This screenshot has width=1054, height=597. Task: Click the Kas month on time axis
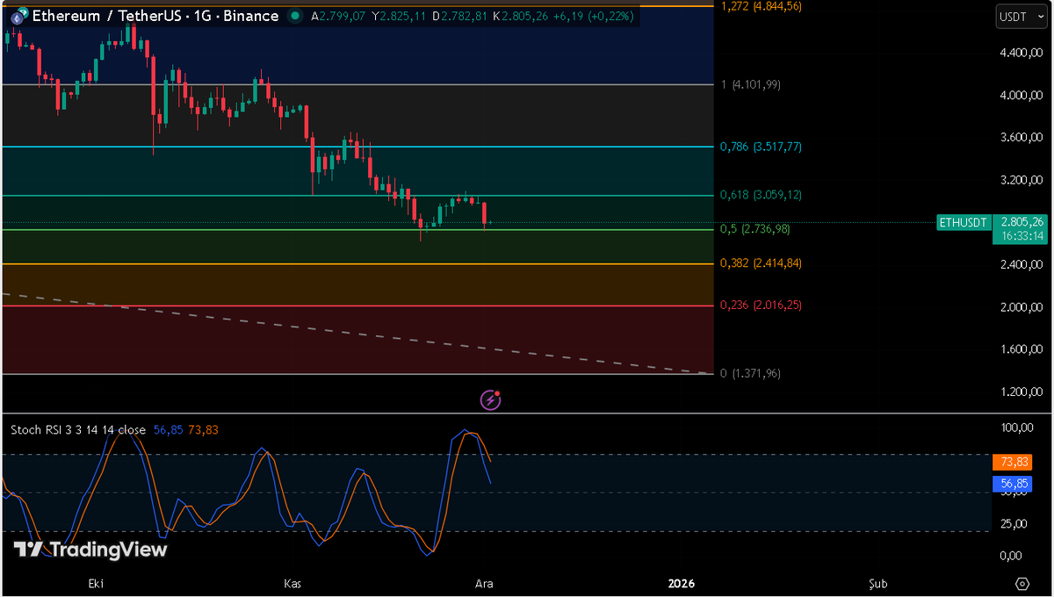tap(292, 583)
